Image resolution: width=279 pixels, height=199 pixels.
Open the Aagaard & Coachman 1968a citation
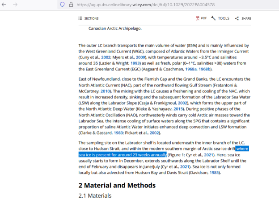191,69
